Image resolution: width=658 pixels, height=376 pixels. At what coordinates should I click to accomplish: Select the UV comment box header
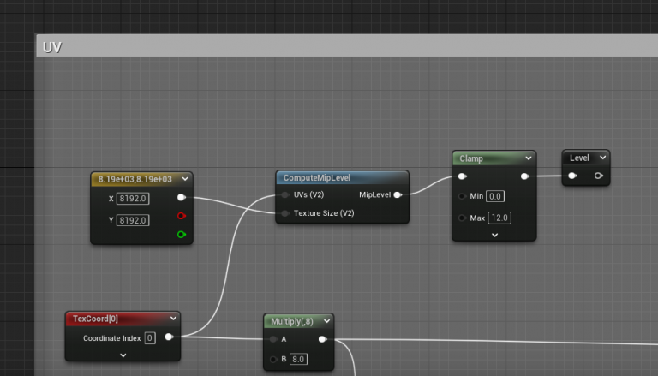[347, 46]
